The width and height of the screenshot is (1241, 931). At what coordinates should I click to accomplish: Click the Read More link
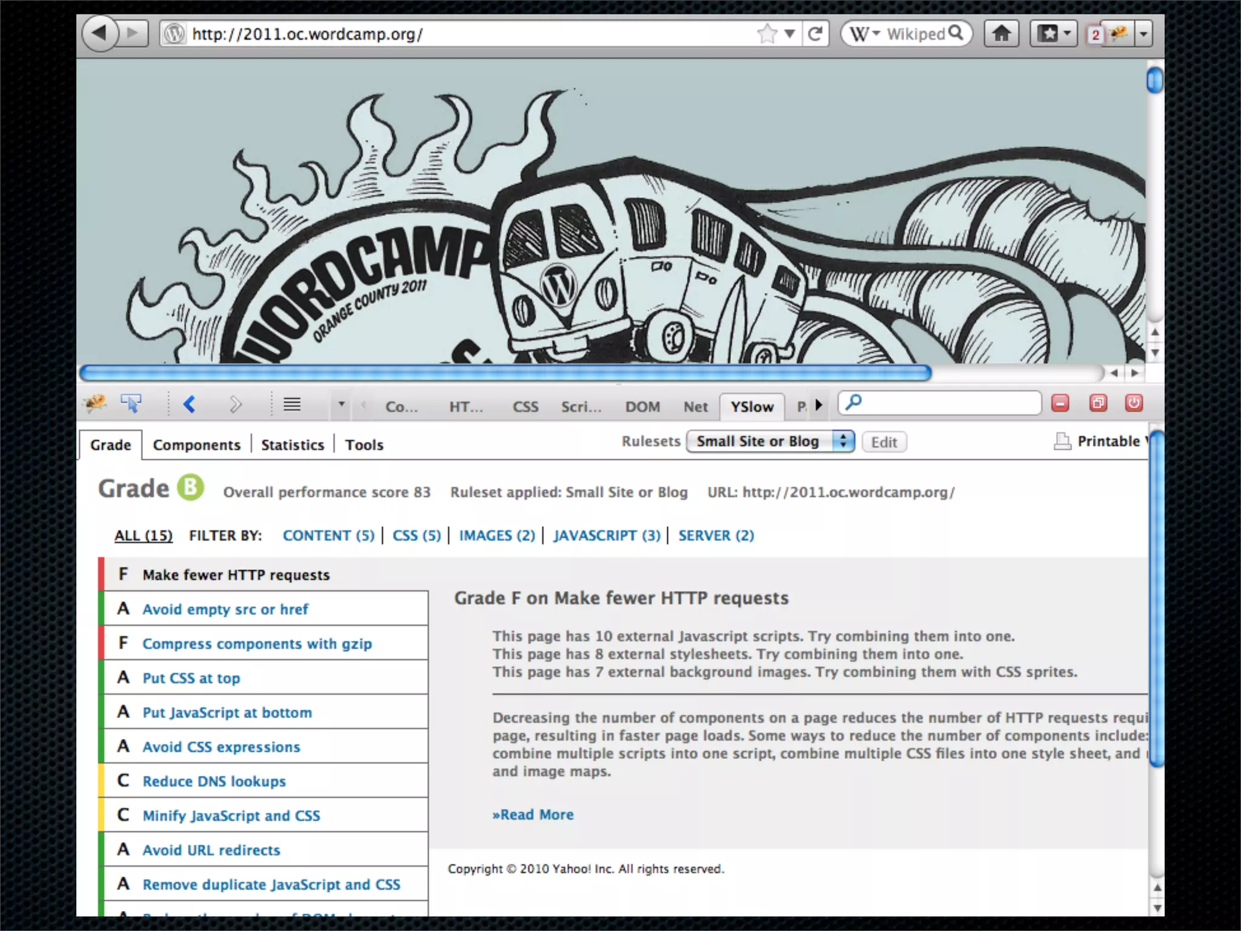pos(533,815)
